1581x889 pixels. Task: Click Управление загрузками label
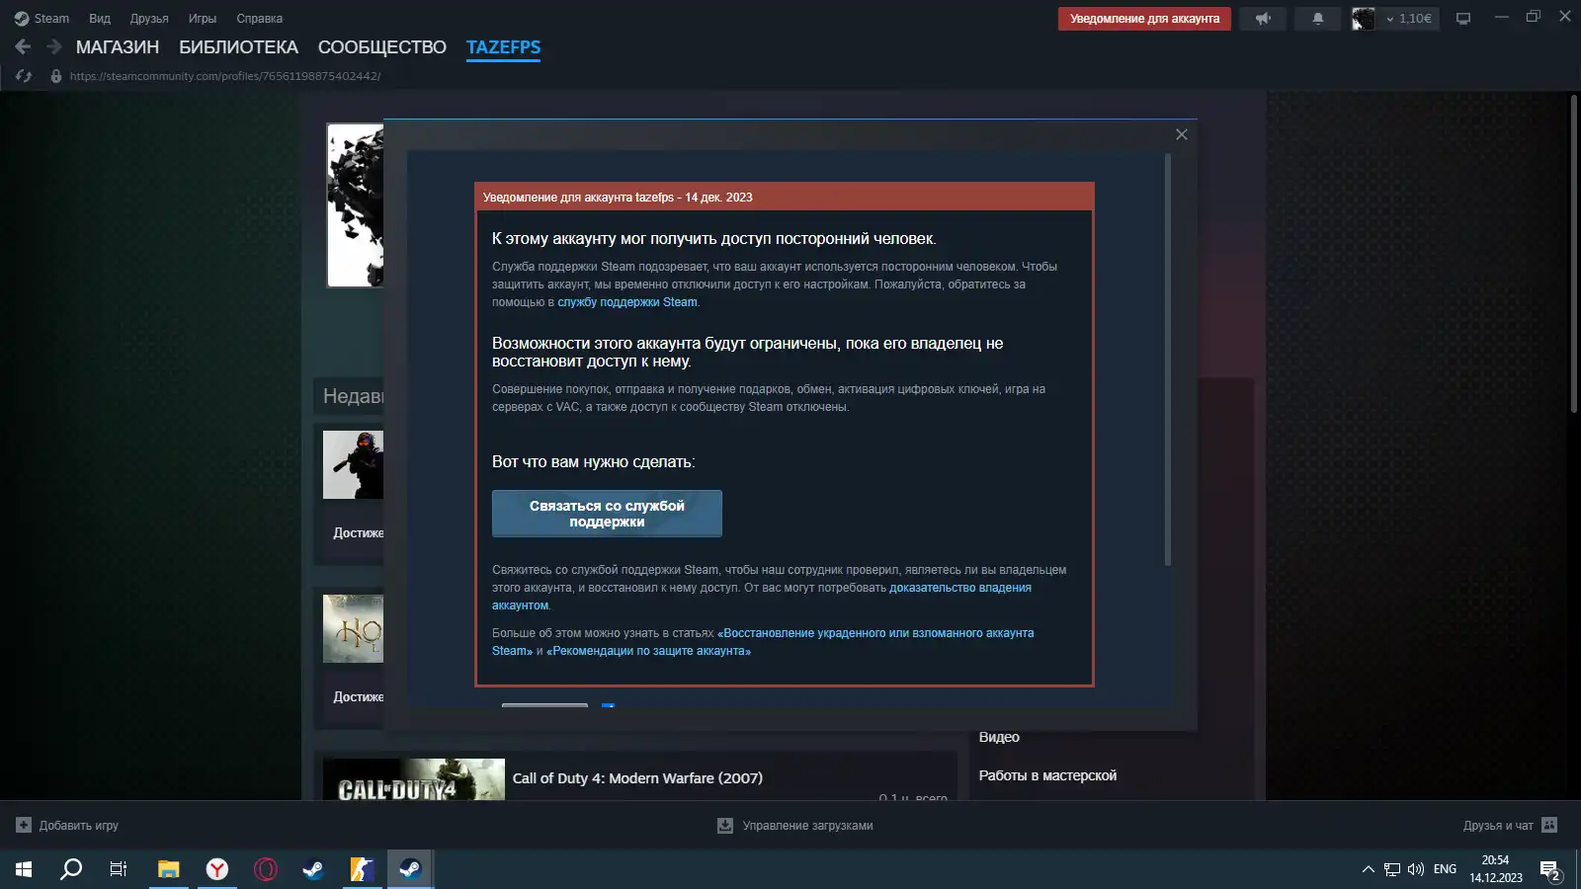coord(807,826)
